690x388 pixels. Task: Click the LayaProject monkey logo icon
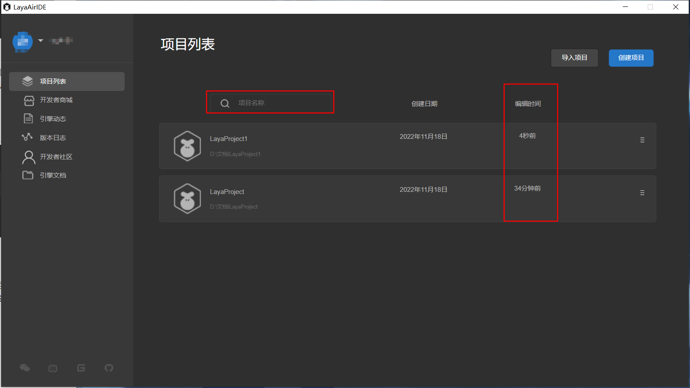pos(187,199)
